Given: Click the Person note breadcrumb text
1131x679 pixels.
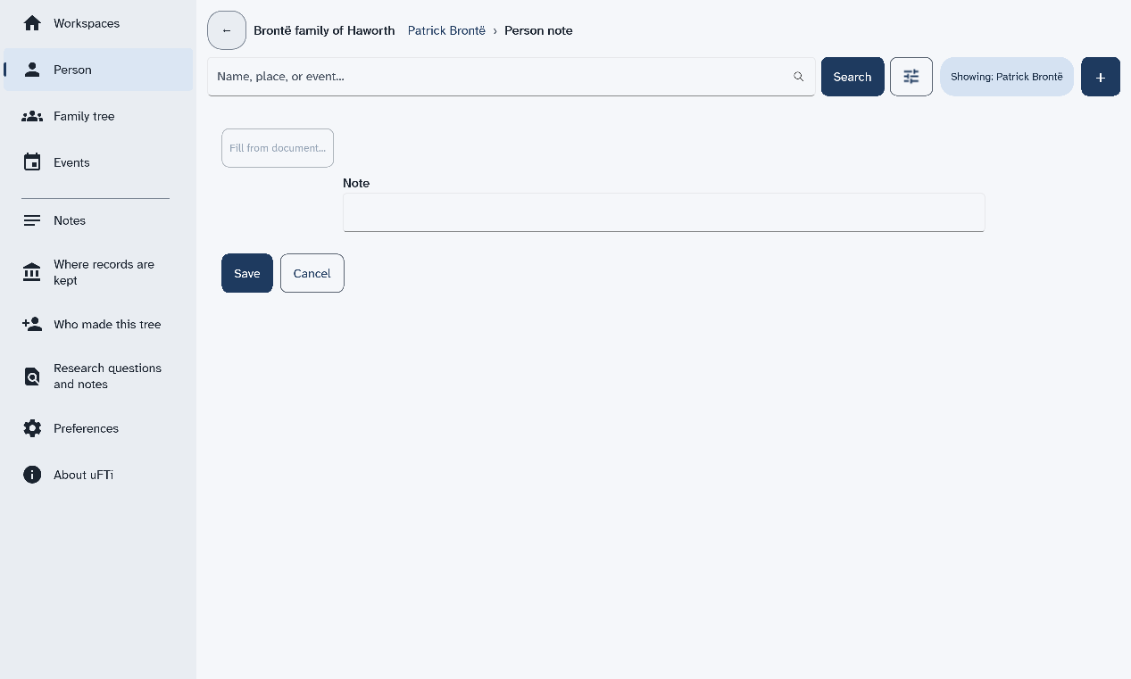Looking at the screenshot, I should pyautogui.click(x=538, y=30).
